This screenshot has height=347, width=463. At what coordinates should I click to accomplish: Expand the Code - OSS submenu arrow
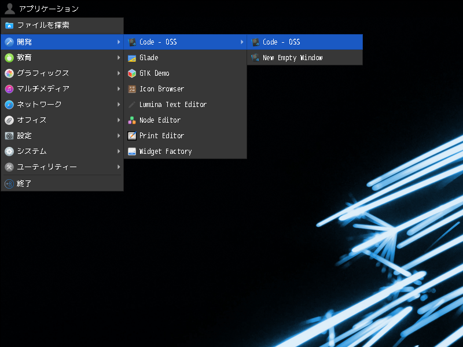pyautogui.click(x=242, y=42)
